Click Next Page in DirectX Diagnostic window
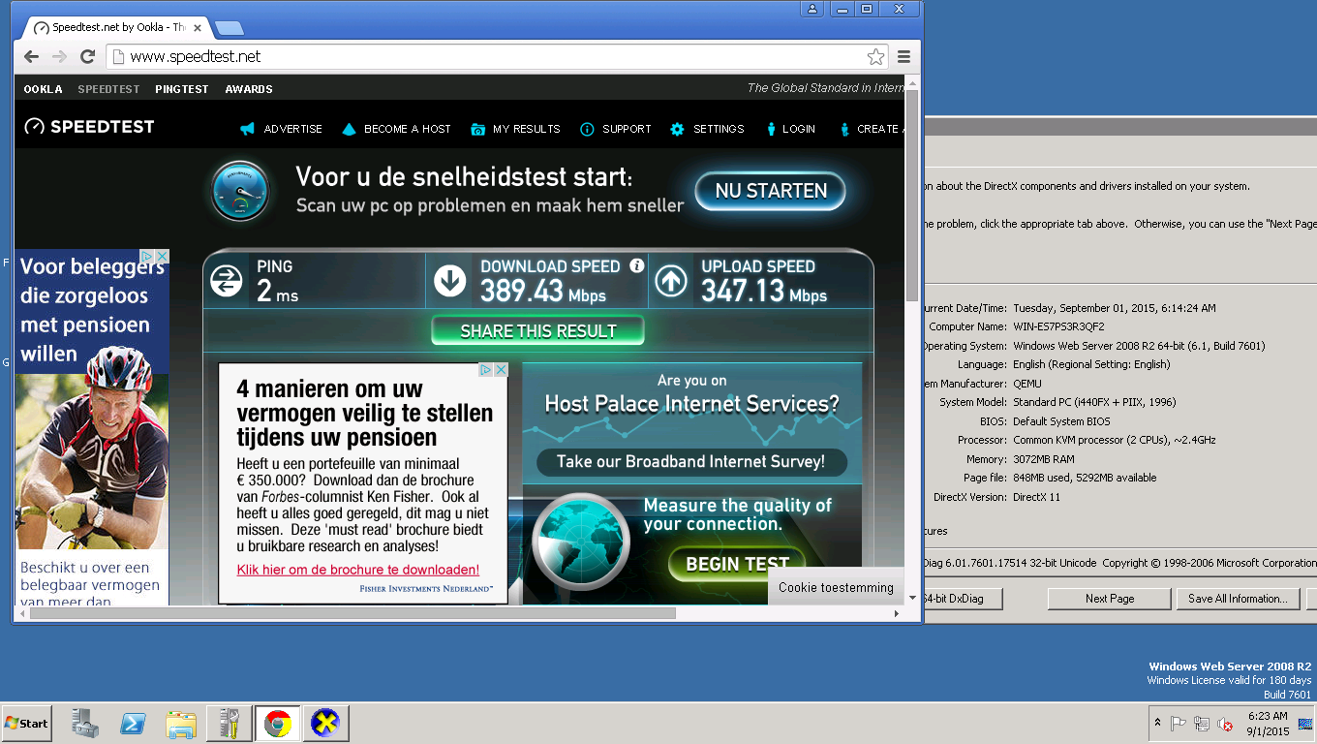This screenshot has width=1317, height=744. pyautogui.click(x=1110, y=599)
